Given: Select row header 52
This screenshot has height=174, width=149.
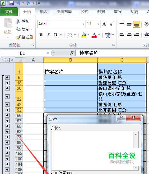Looking at the screenshot, I should (x=19, y=110).
